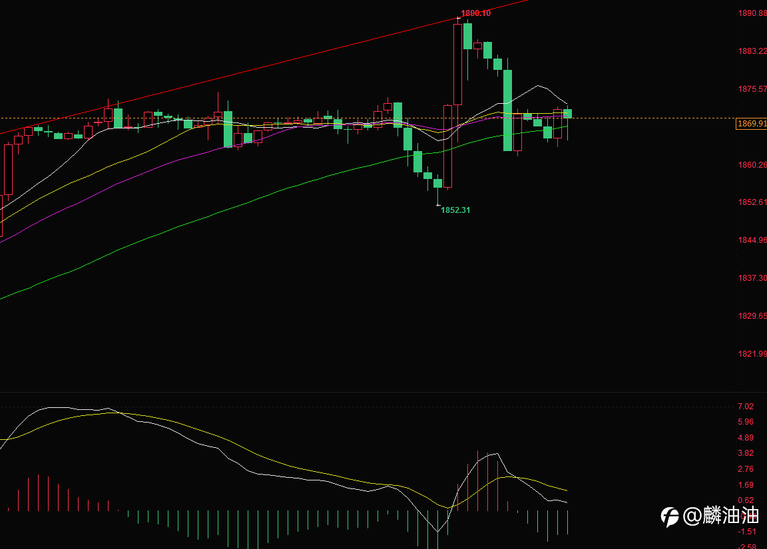767x549 pixels.
Task: Click the 1883.22 price axis value
Action: (752, 51)
